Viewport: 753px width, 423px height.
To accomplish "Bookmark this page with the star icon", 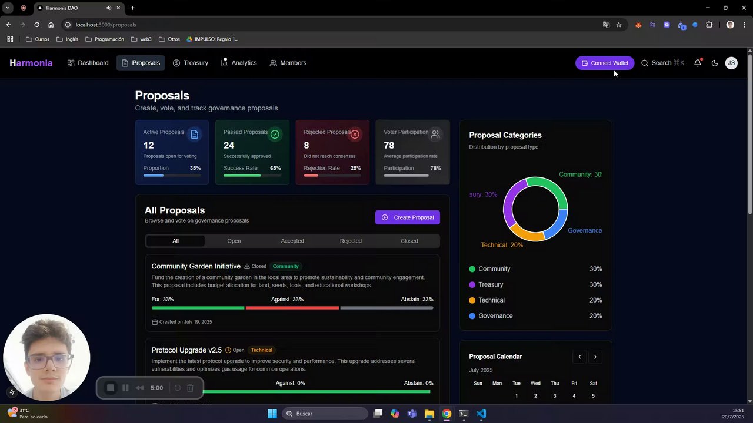I will (x=619, y=25).
